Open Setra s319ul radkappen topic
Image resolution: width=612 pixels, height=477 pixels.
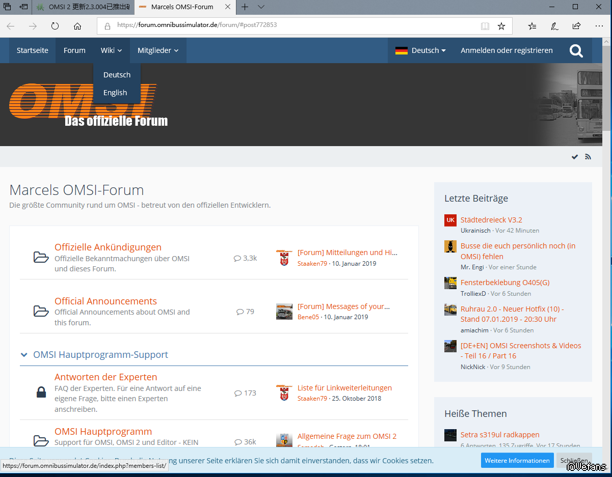point(500,435)
